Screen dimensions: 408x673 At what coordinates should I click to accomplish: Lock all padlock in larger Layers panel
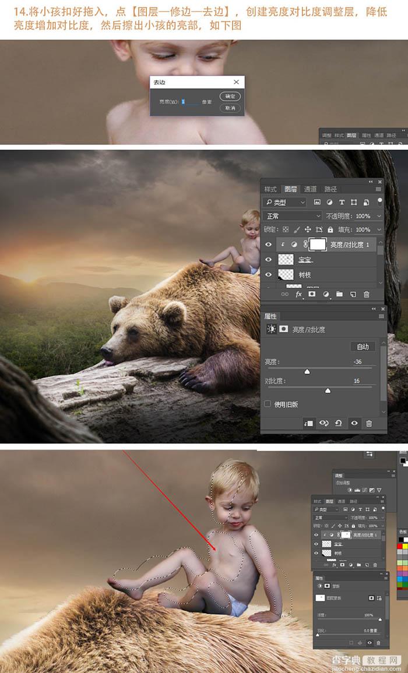[x=330, y=229]
